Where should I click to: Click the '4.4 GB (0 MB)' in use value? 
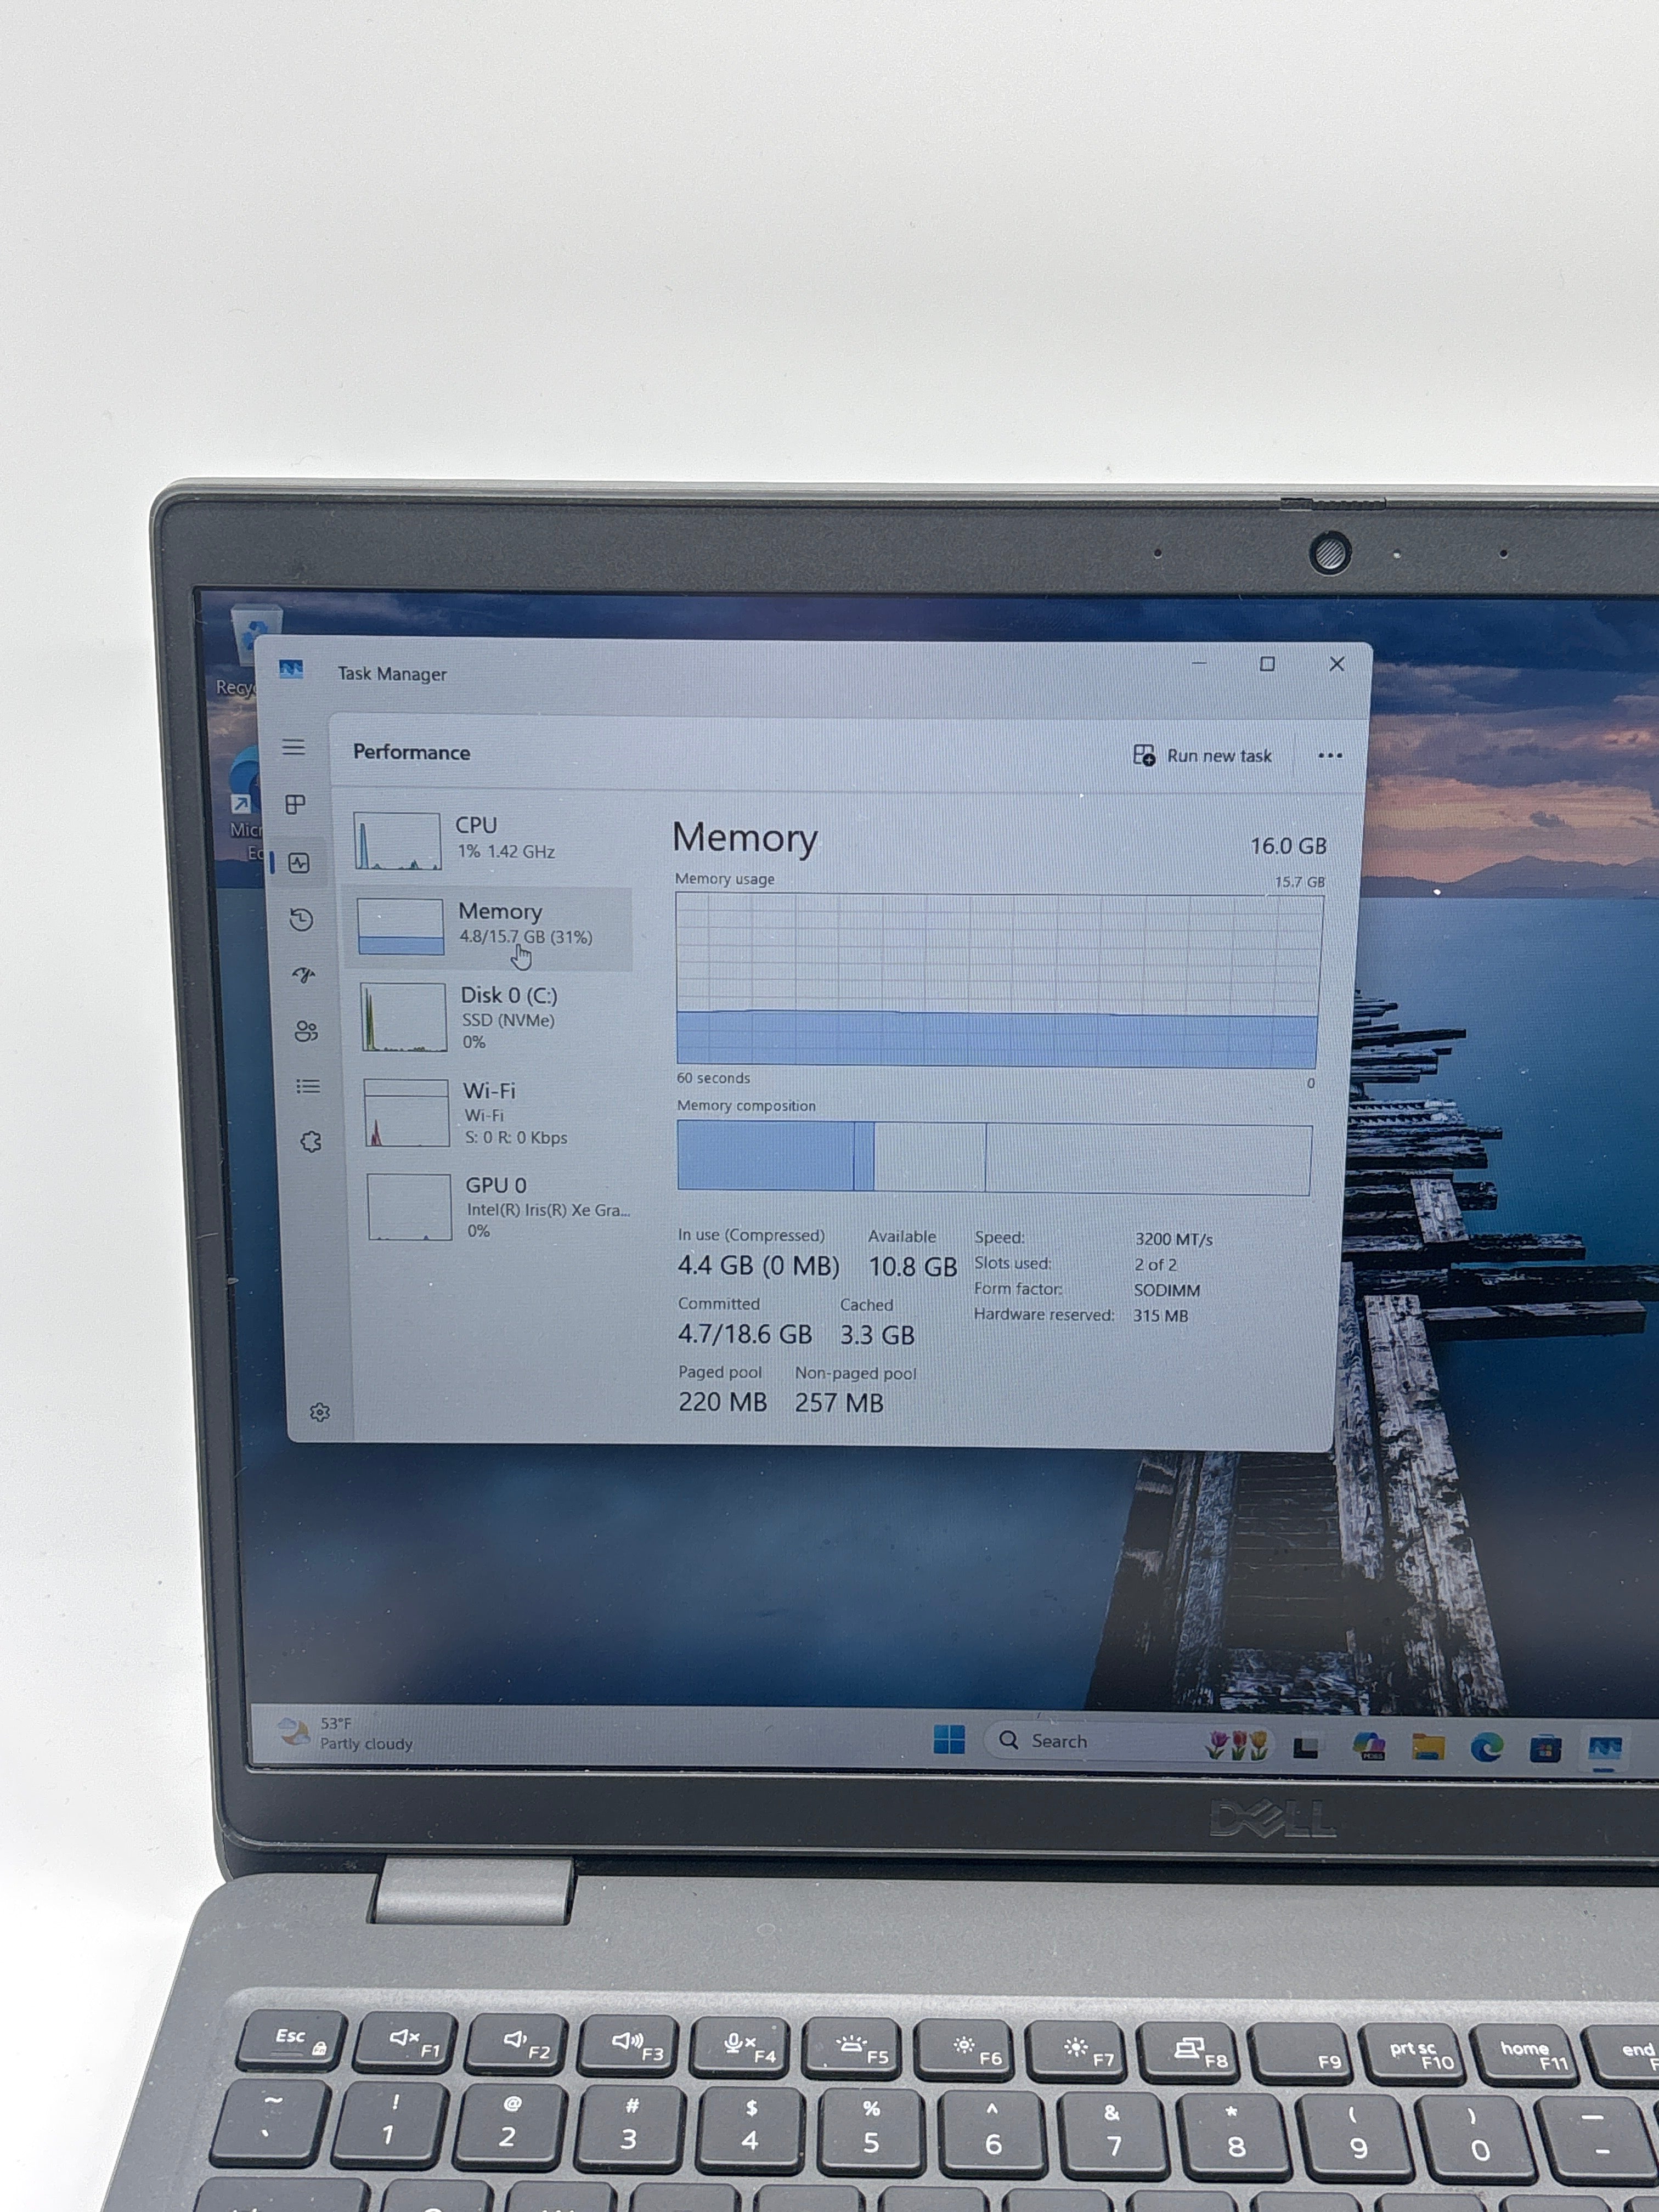click(x=759, y=1266)
